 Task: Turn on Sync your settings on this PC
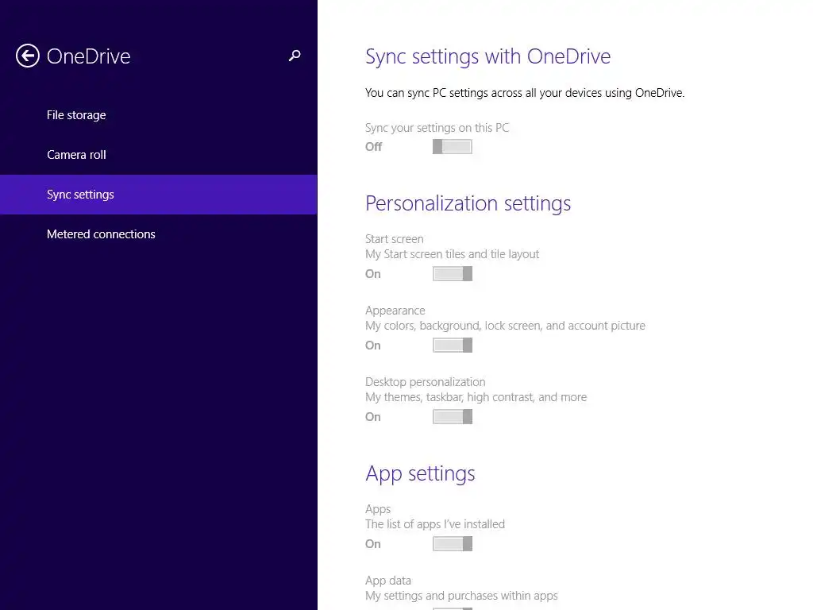[x=453, y=147]
